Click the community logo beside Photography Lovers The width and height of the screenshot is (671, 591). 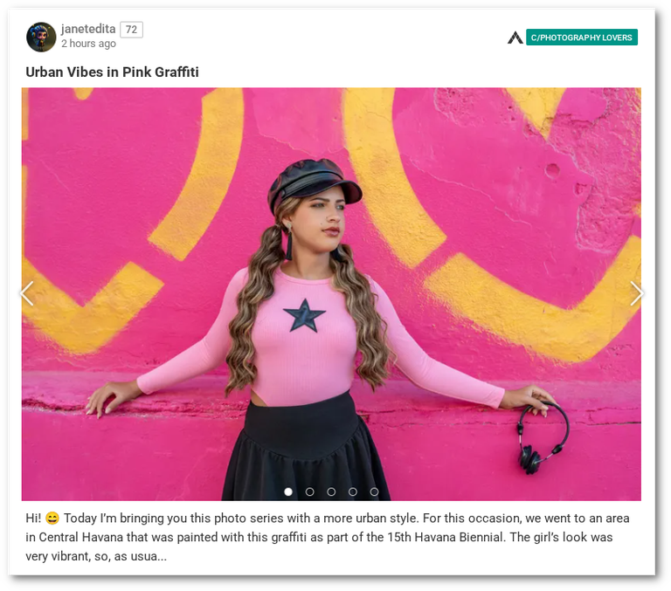point(515,38)
